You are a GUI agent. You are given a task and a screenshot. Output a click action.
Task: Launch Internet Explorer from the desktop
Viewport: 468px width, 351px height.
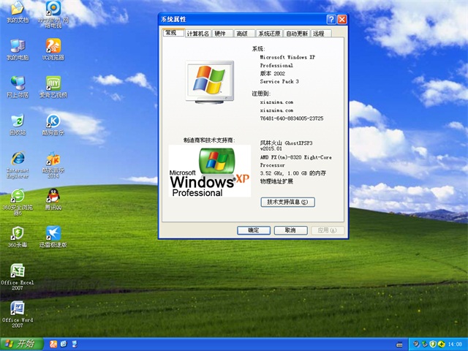pyautogui.click(x=17, y=159)
